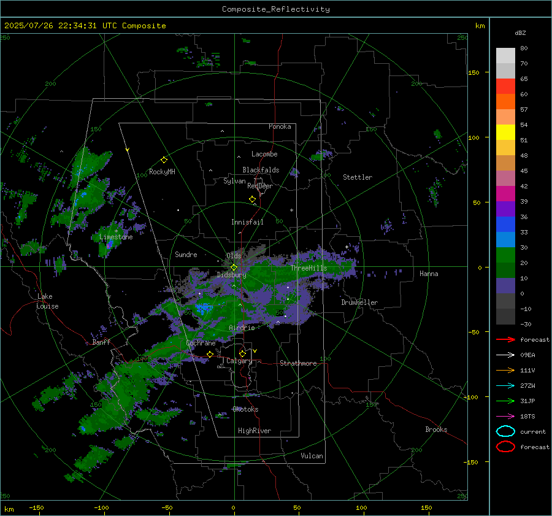This screenshot has height=516, width=552.
Task: Pick the blue 36 dBZ color swatch
Action: point(505,224)
